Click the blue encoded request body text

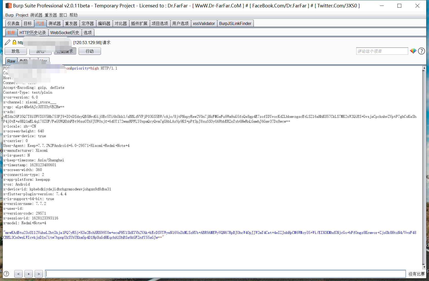point(210,235)
